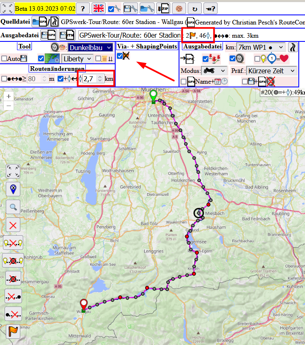Image resolution: width=305 pixels, height=345 pixels.
Task: Click the ZIP download button
Action: 163,8
